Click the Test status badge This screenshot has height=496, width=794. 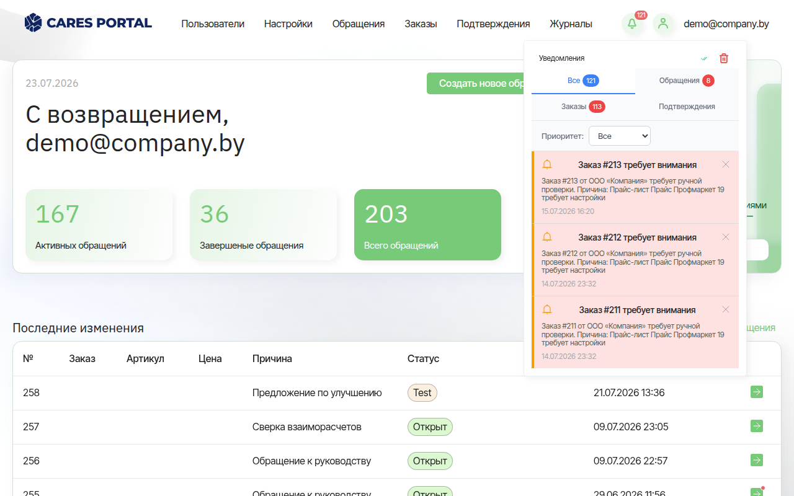coord(422,392)
